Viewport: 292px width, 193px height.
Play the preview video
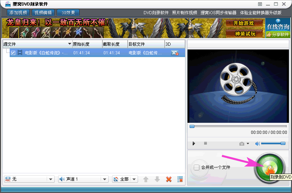(x=194, y=144)
